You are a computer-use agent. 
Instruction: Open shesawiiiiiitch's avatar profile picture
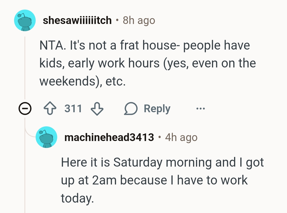point(25,20)
